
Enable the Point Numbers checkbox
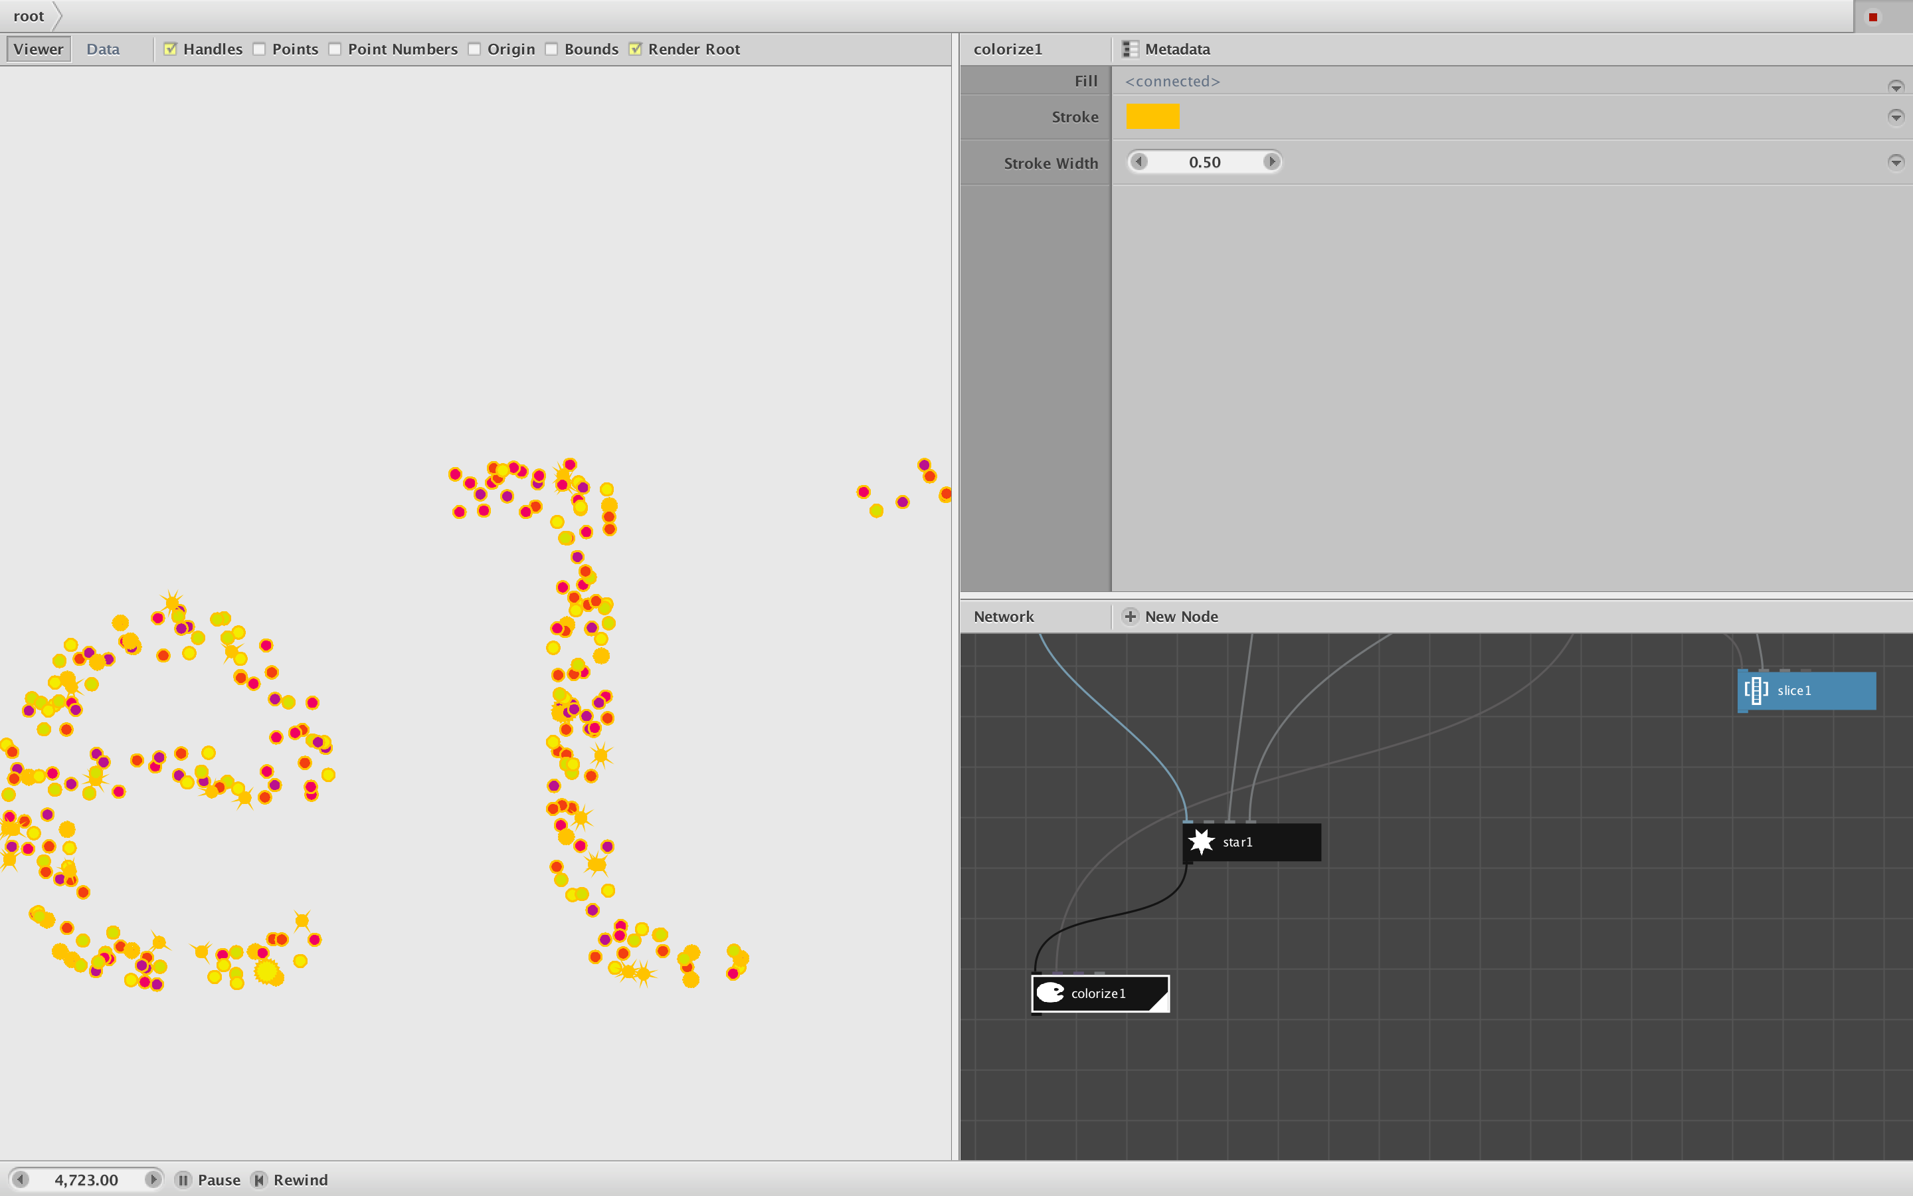pos(335,49)
